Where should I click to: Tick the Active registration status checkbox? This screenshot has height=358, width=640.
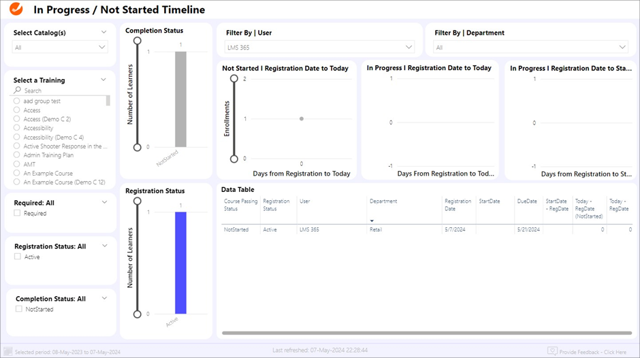coord(18,257)
